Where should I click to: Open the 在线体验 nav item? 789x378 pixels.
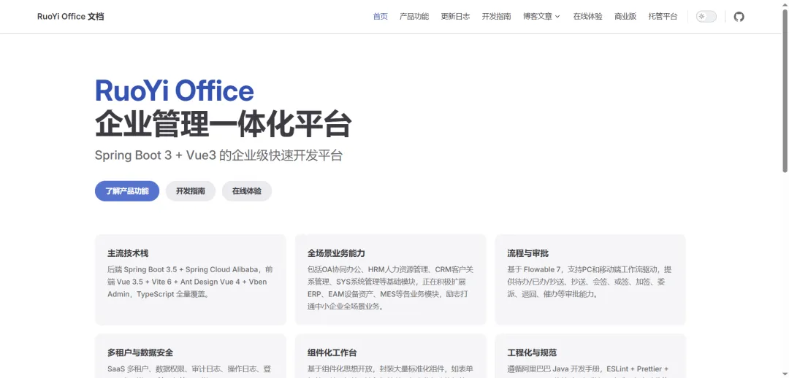pyautogui.click(x=587, y=17)
